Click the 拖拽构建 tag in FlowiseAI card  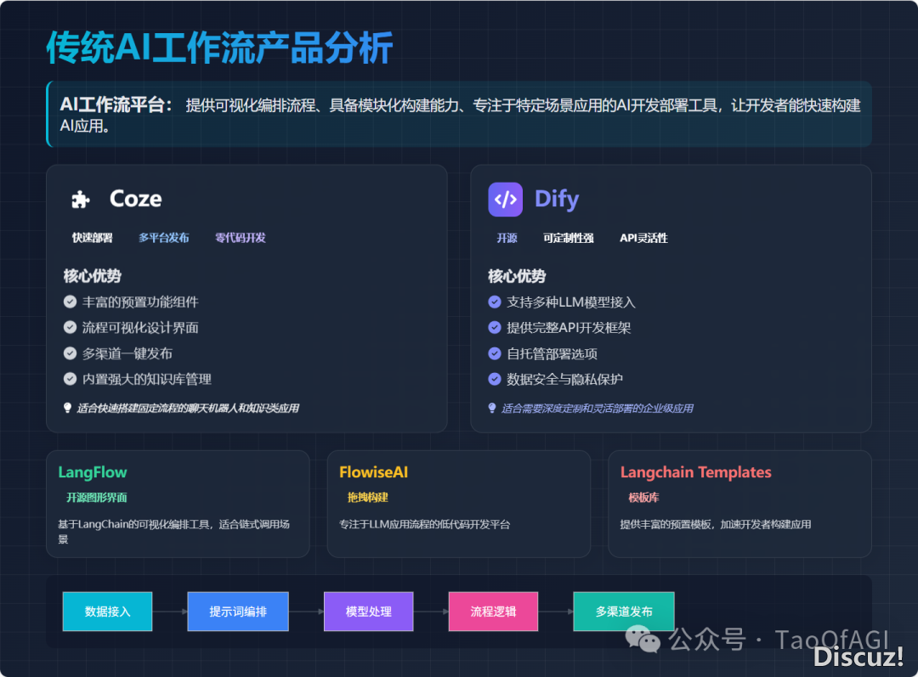[367, 497]
